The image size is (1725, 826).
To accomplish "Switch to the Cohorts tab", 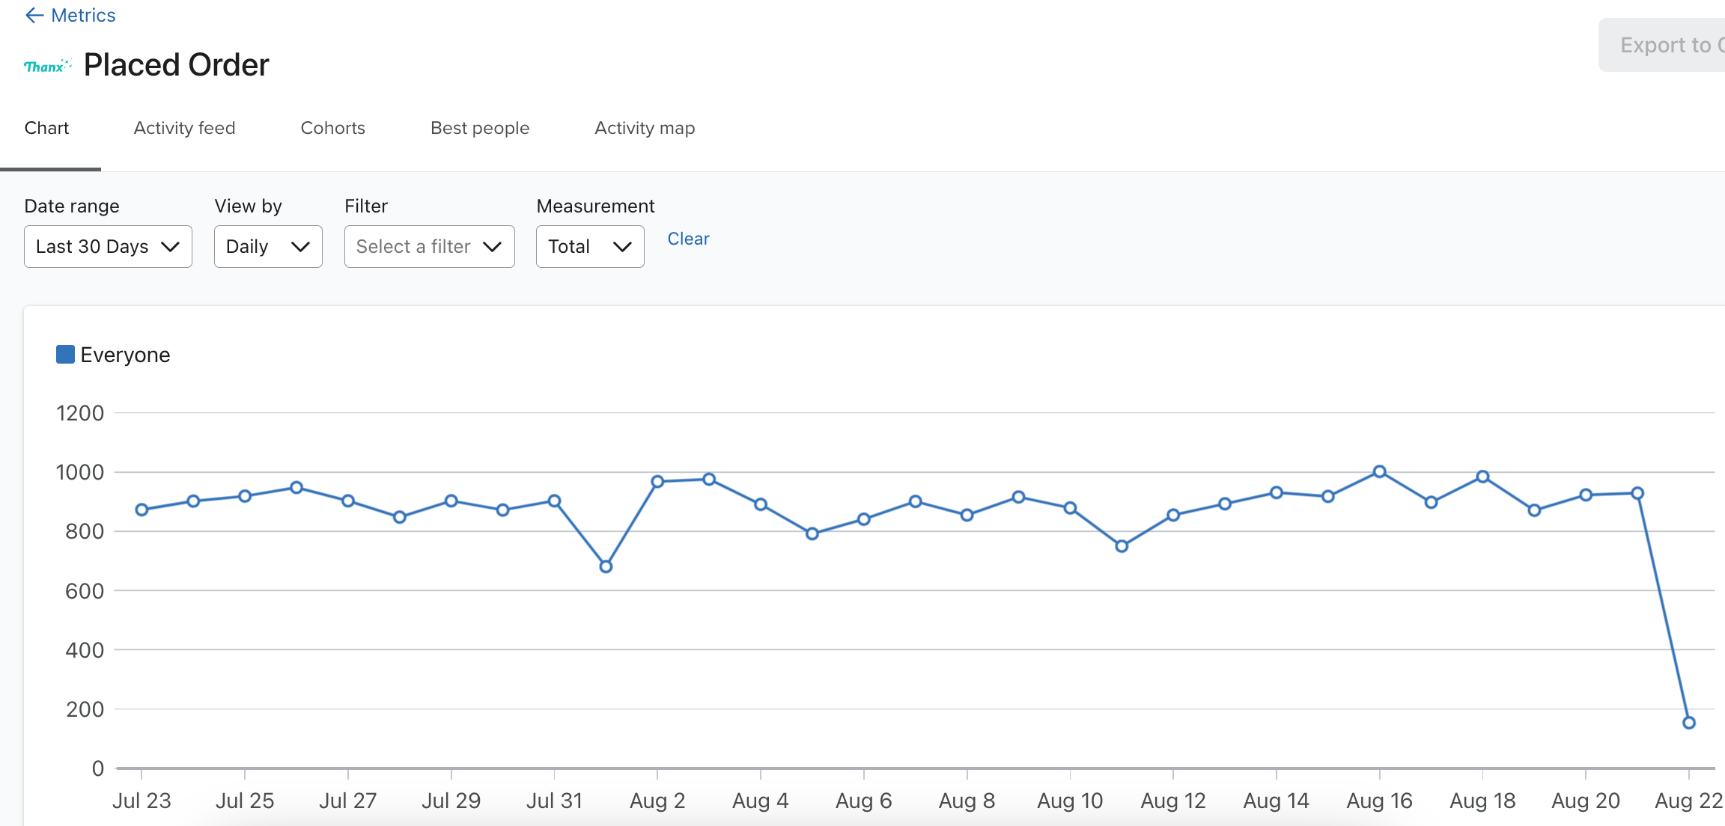I will (332, 128).
